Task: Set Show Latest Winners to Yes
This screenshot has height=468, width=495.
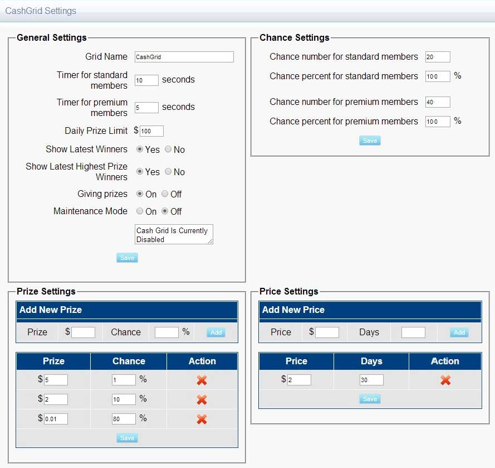Action: pos(140,149)
